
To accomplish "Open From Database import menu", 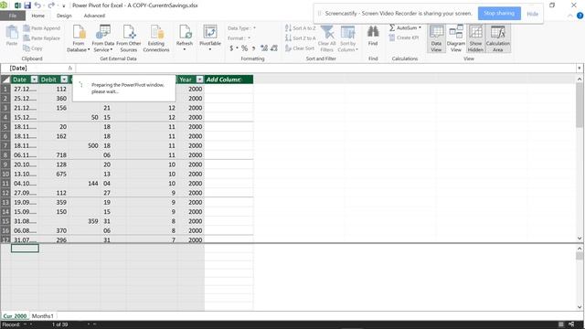I will [79, 38].
